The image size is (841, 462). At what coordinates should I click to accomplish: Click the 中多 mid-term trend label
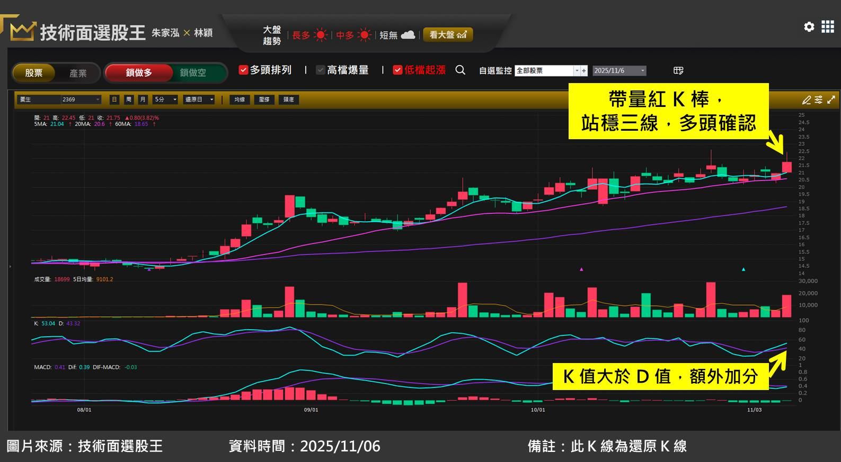(344, 35)
